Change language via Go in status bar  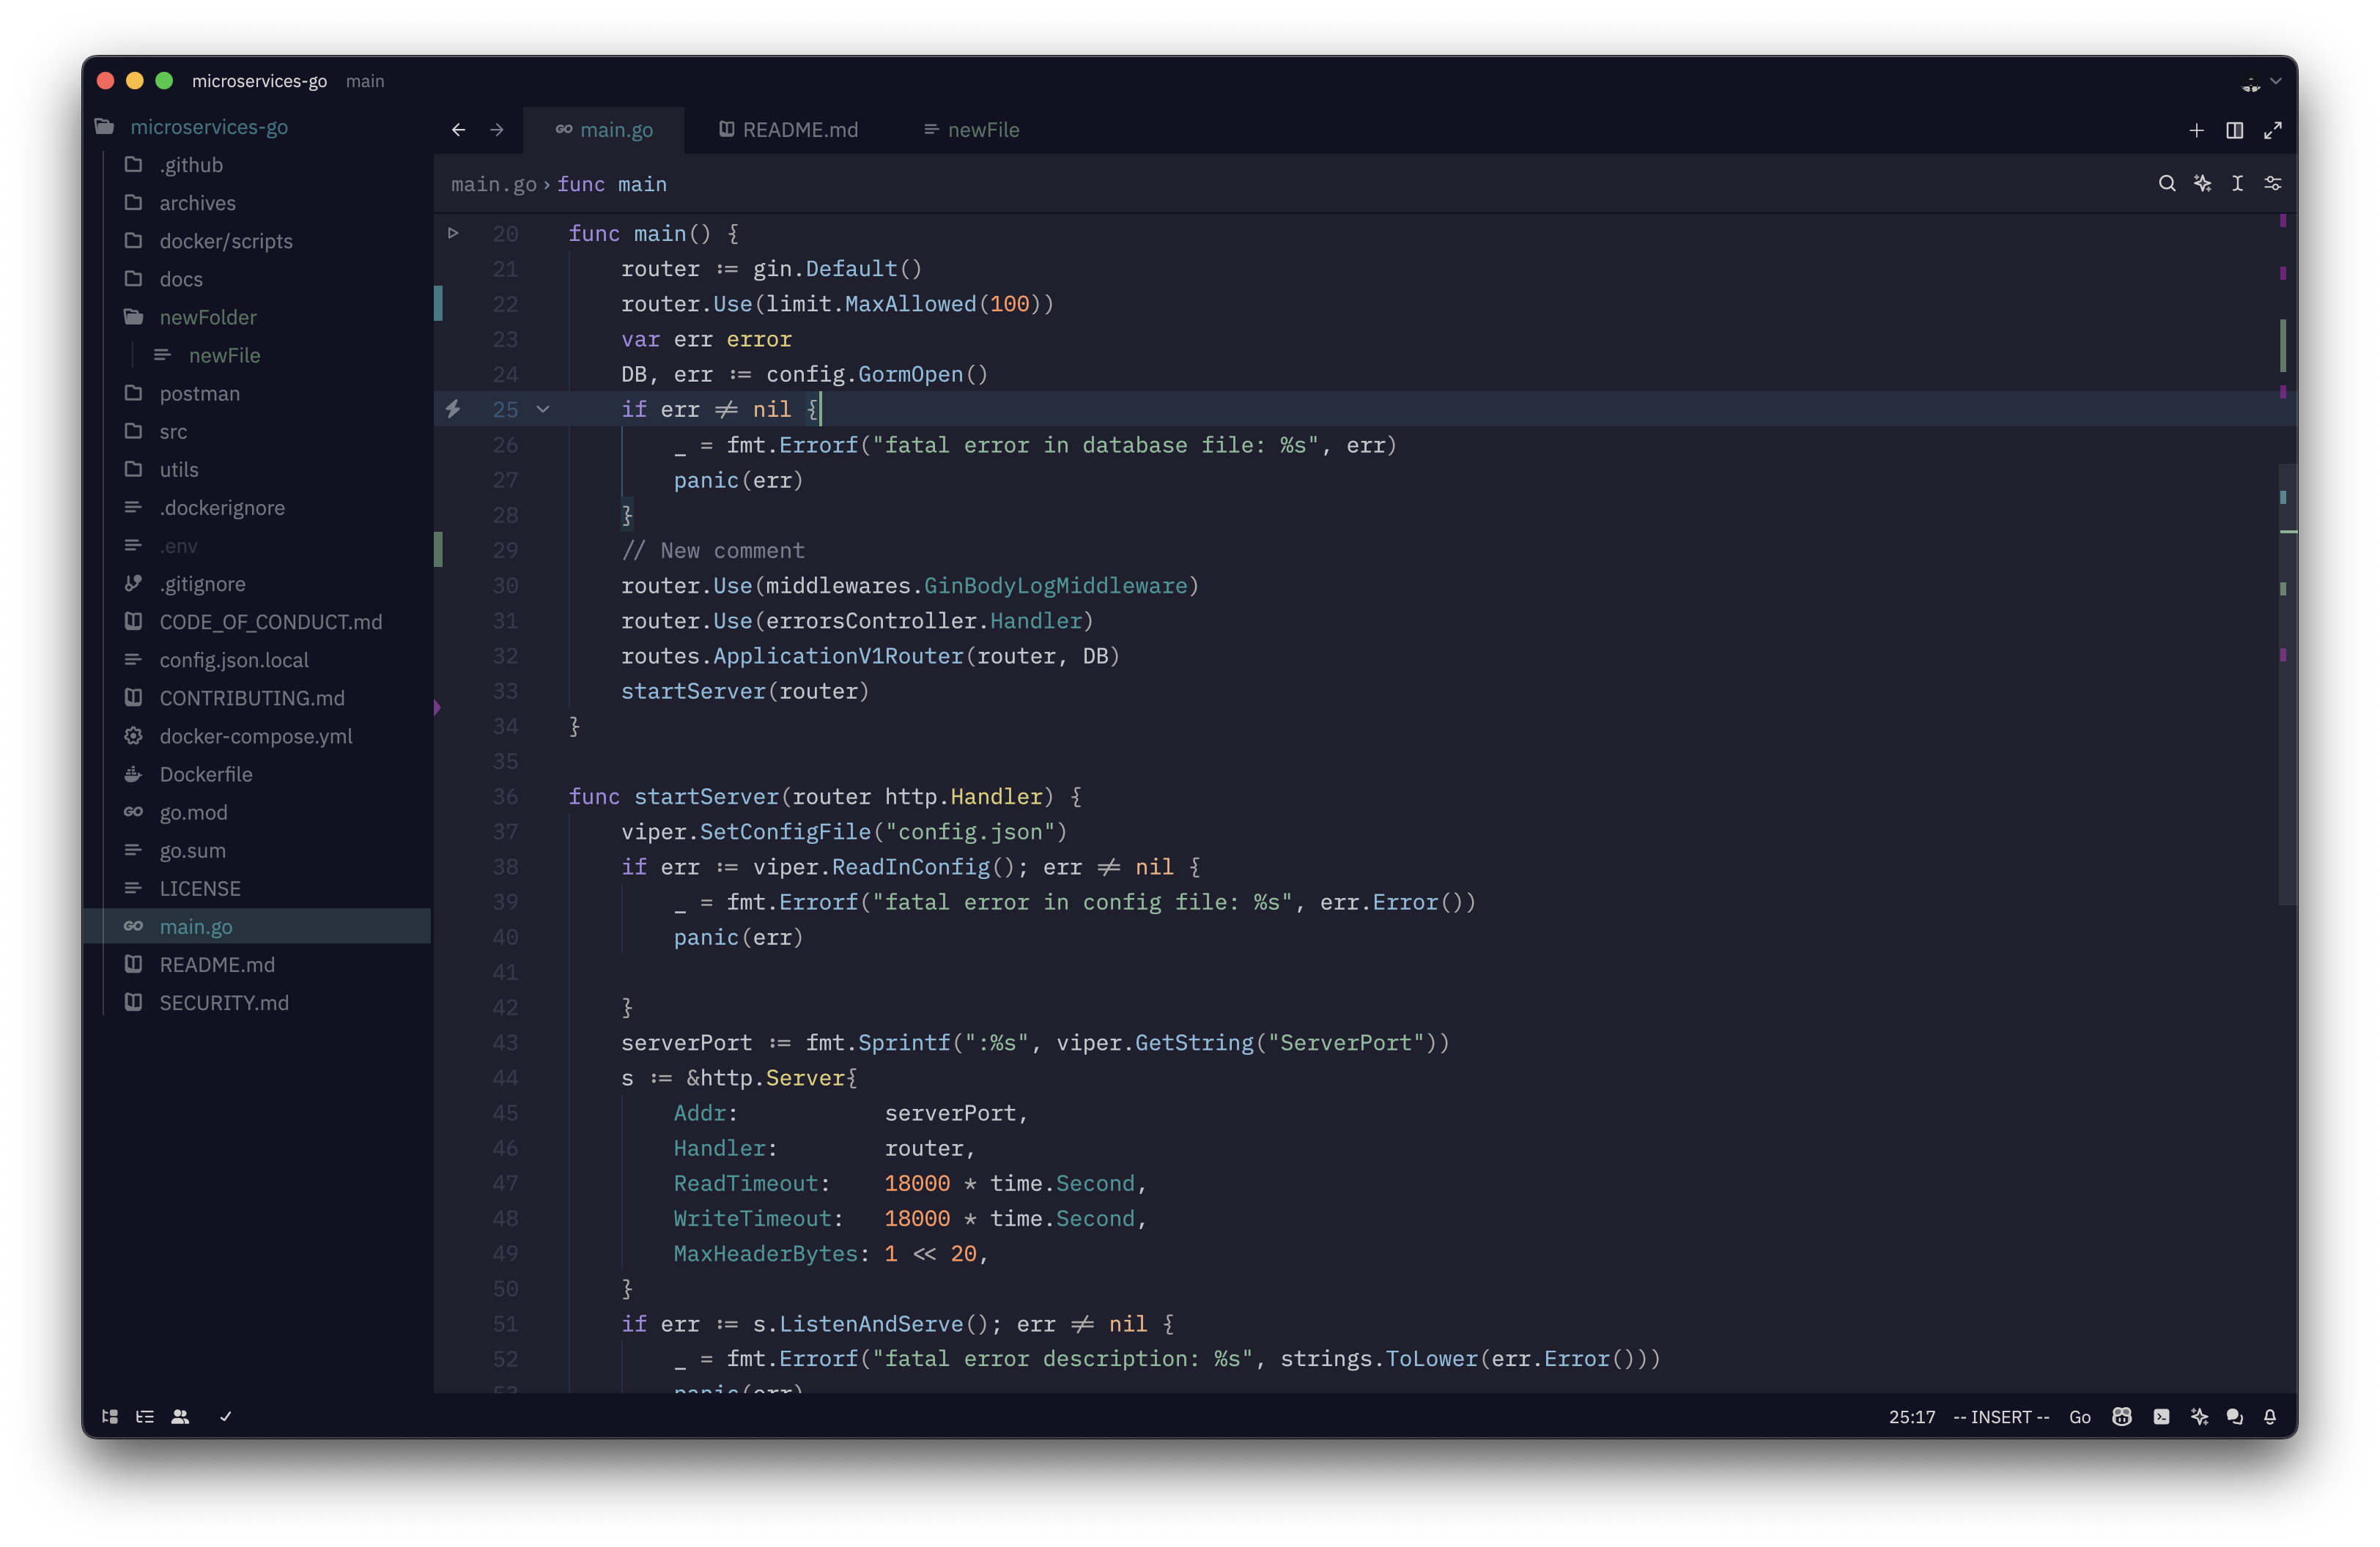(2080, 1416)
